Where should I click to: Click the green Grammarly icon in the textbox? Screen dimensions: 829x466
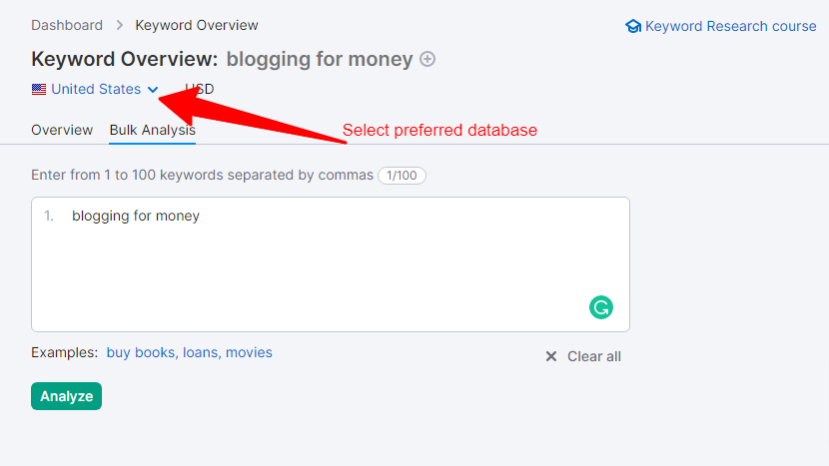pos(601,307)
